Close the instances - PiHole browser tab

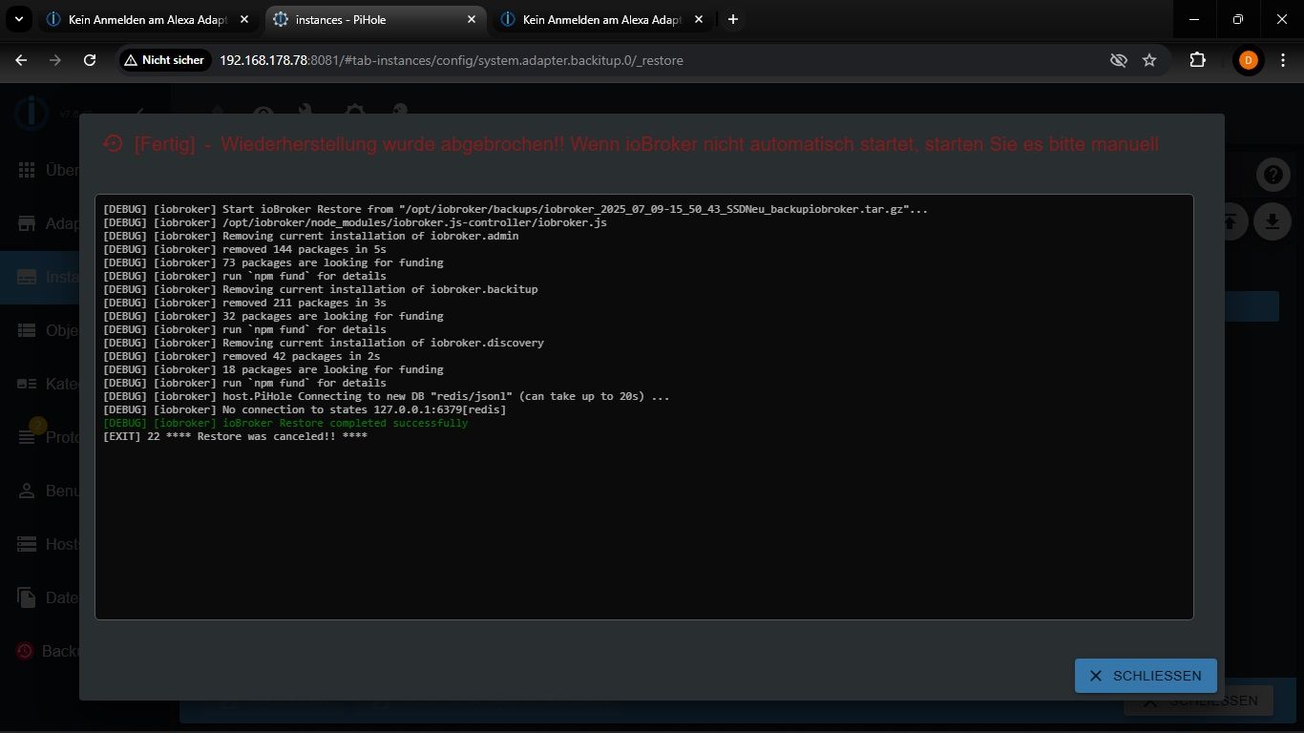(x=471, y=19)
